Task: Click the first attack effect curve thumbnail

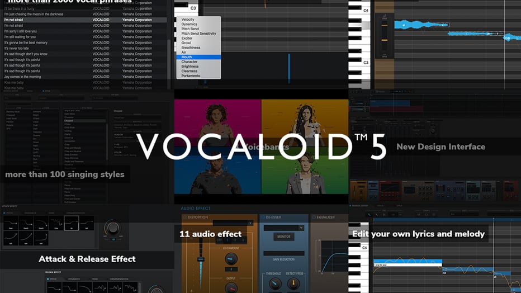Action: tap(12, 223)
